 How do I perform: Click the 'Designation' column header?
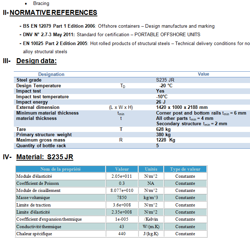click(x=51, y=74)
